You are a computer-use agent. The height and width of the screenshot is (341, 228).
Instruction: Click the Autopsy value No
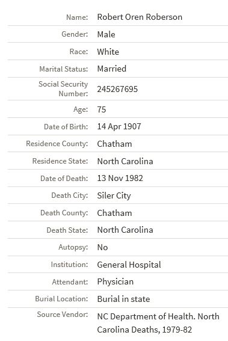pyautogui.click(x=102, y=247)
